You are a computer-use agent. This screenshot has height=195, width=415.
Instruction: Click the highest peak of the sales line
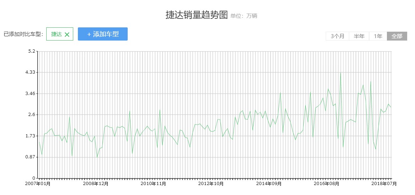click(340, 73)
